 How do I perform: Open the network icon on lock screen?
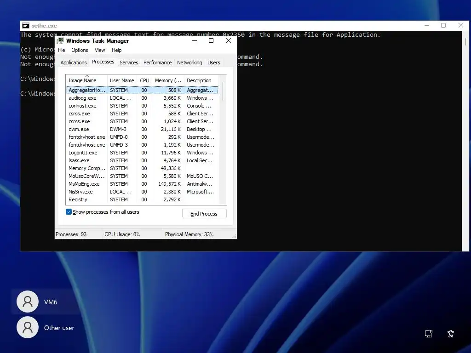coord(429,334)
